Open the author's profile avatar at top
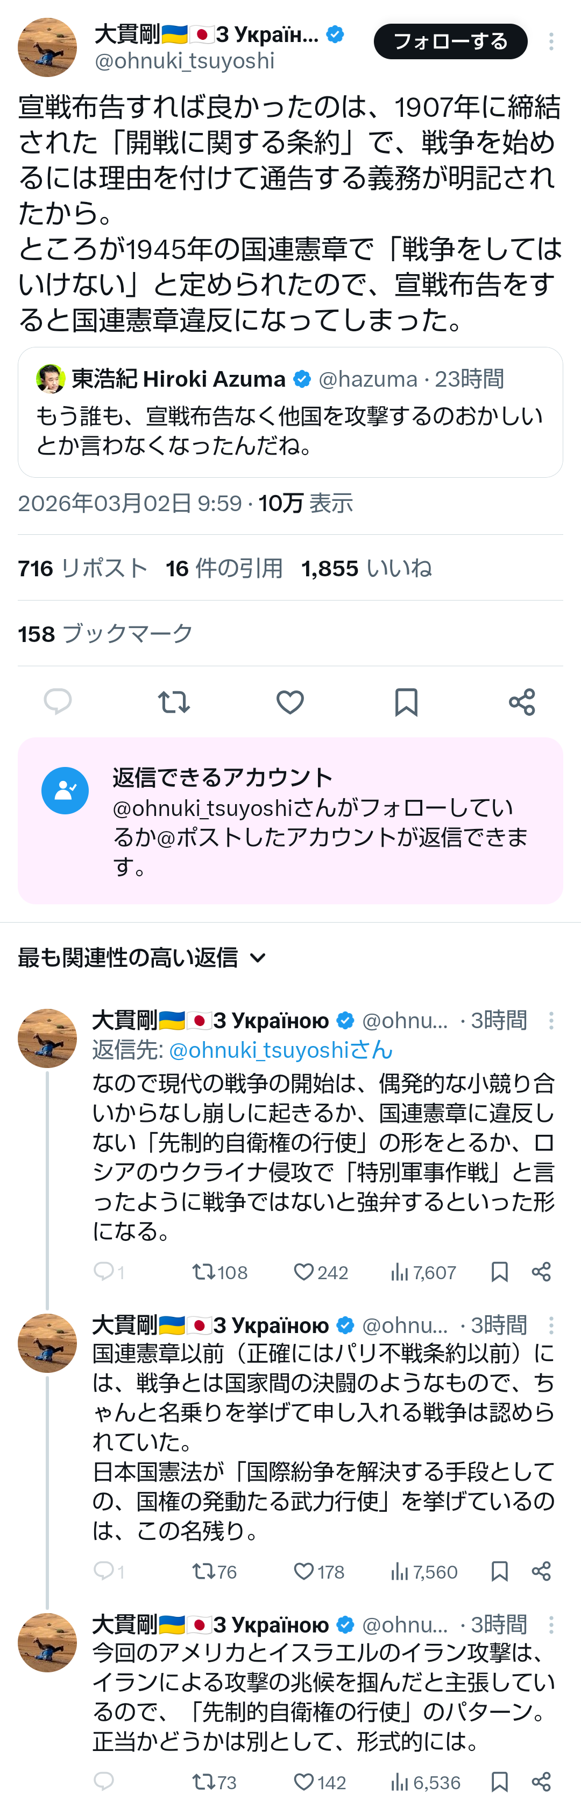The image size is (581, 1807). (x=47, y=47)
